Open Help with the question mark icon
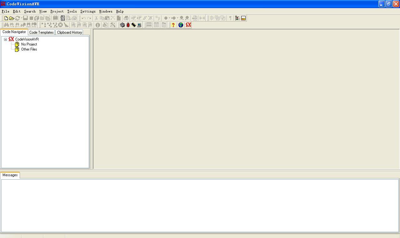 click(173, 25)
